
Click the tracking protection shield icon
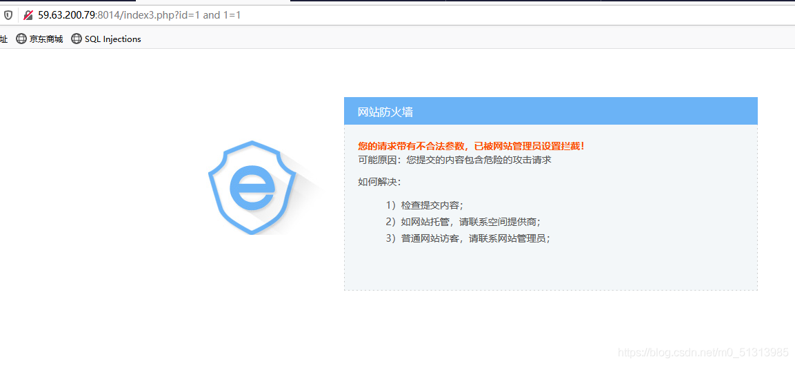pos(8,15)
